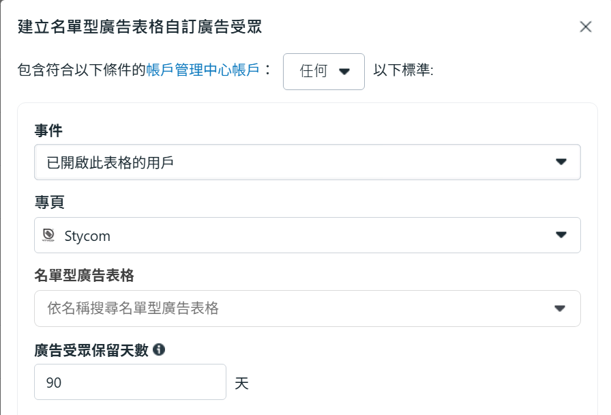
Task: Click the arrow icon of 名單型廣告表格 field
Action: (560, 309)
